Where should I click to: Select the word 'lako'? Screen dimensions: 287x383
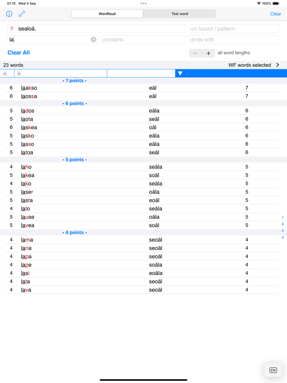tap(26, 183)
